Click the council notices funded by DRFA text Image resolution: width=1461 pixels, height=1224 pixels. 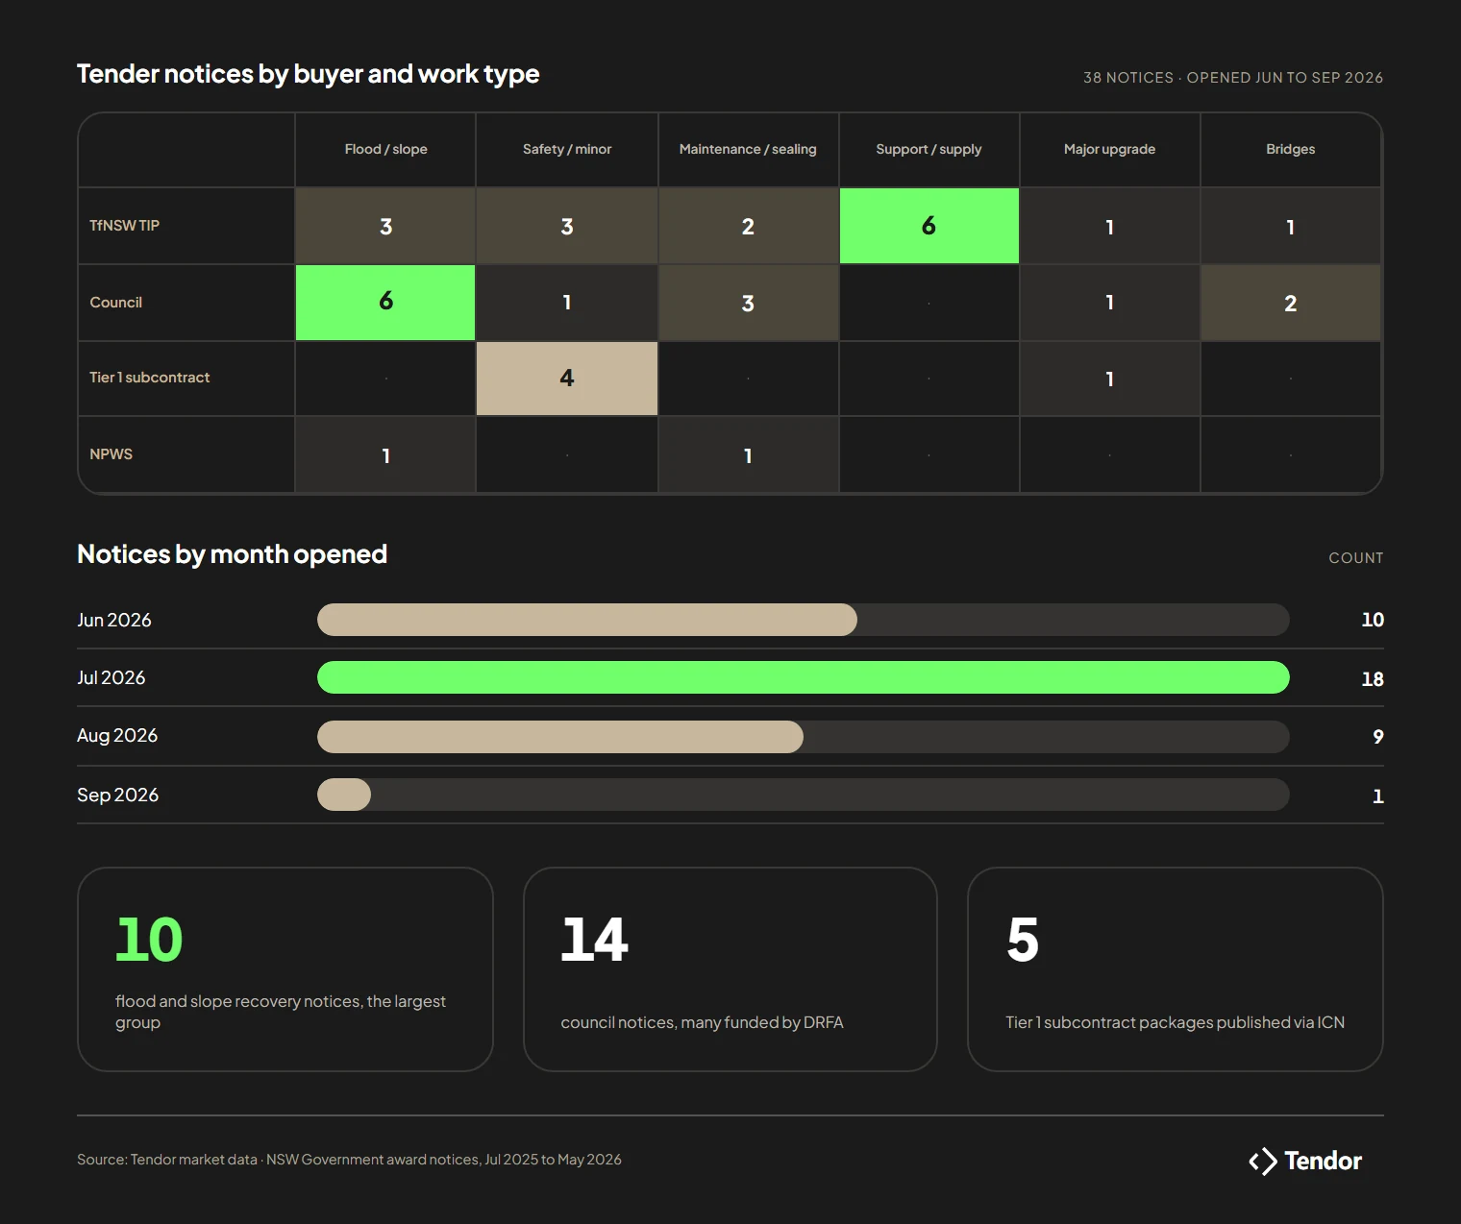pyautogui.click(x=702, y=1022)
